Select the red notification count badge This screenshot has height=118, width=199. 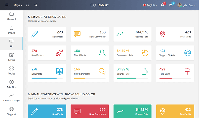(165, 3)
